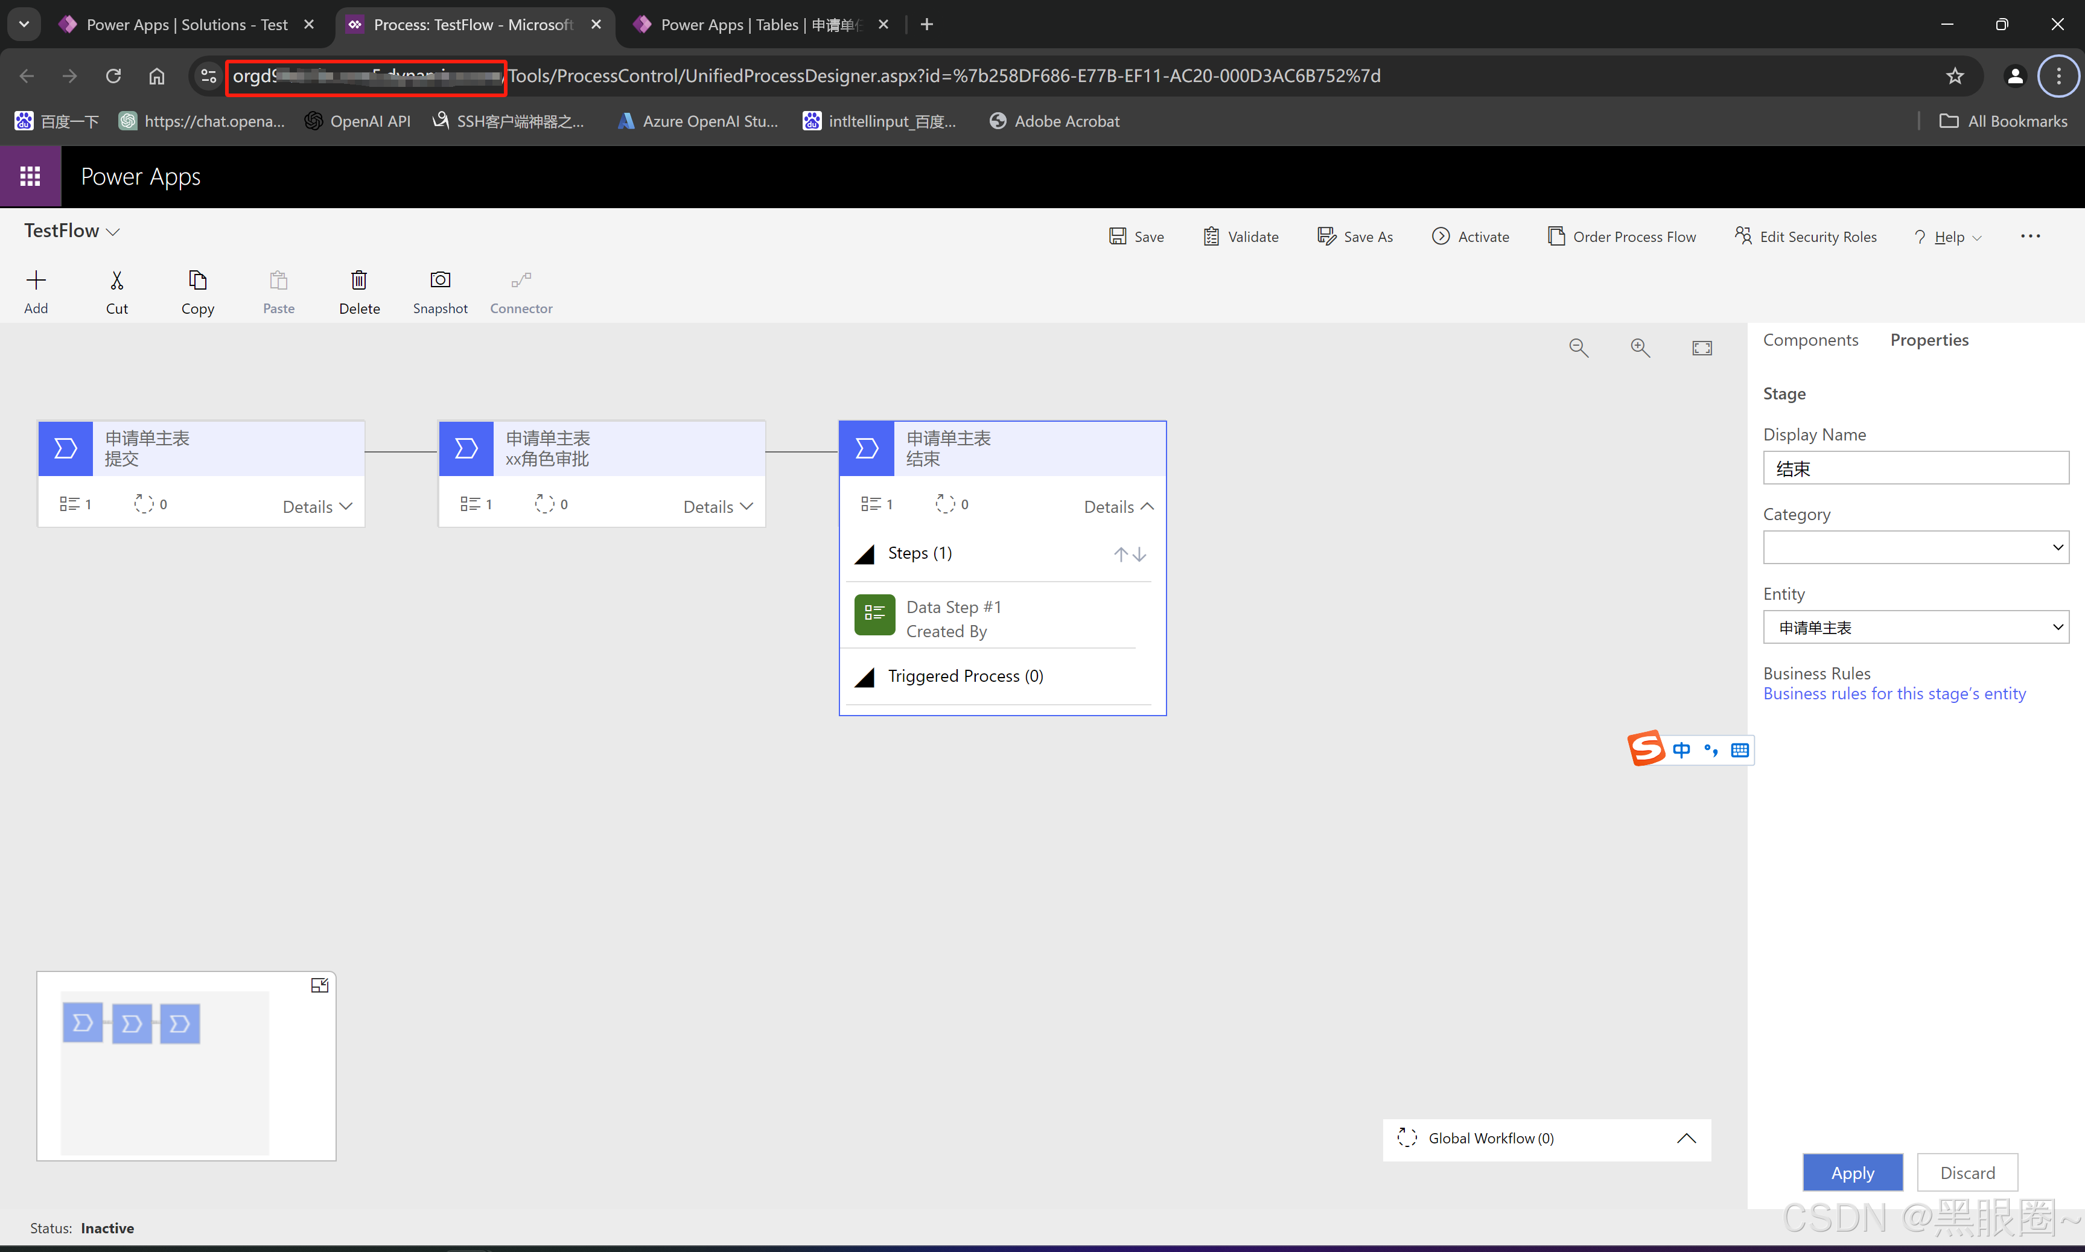Open the Connector tool
The image size is (2085, 1252).
[521, 291]
